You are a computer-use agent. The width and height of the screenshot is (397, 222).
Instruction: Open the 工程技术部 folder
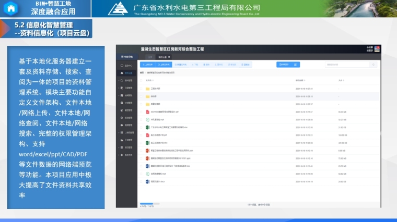coord(155,89)
